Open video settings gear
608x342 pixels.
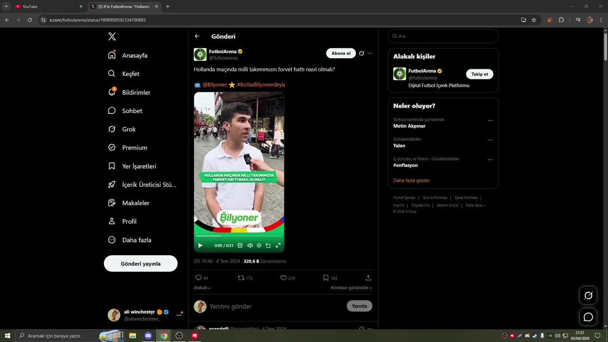(259, 246)
